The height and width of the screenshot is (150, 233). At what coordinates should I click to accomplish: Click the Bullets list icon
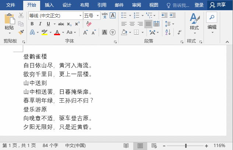pos(124,15)
